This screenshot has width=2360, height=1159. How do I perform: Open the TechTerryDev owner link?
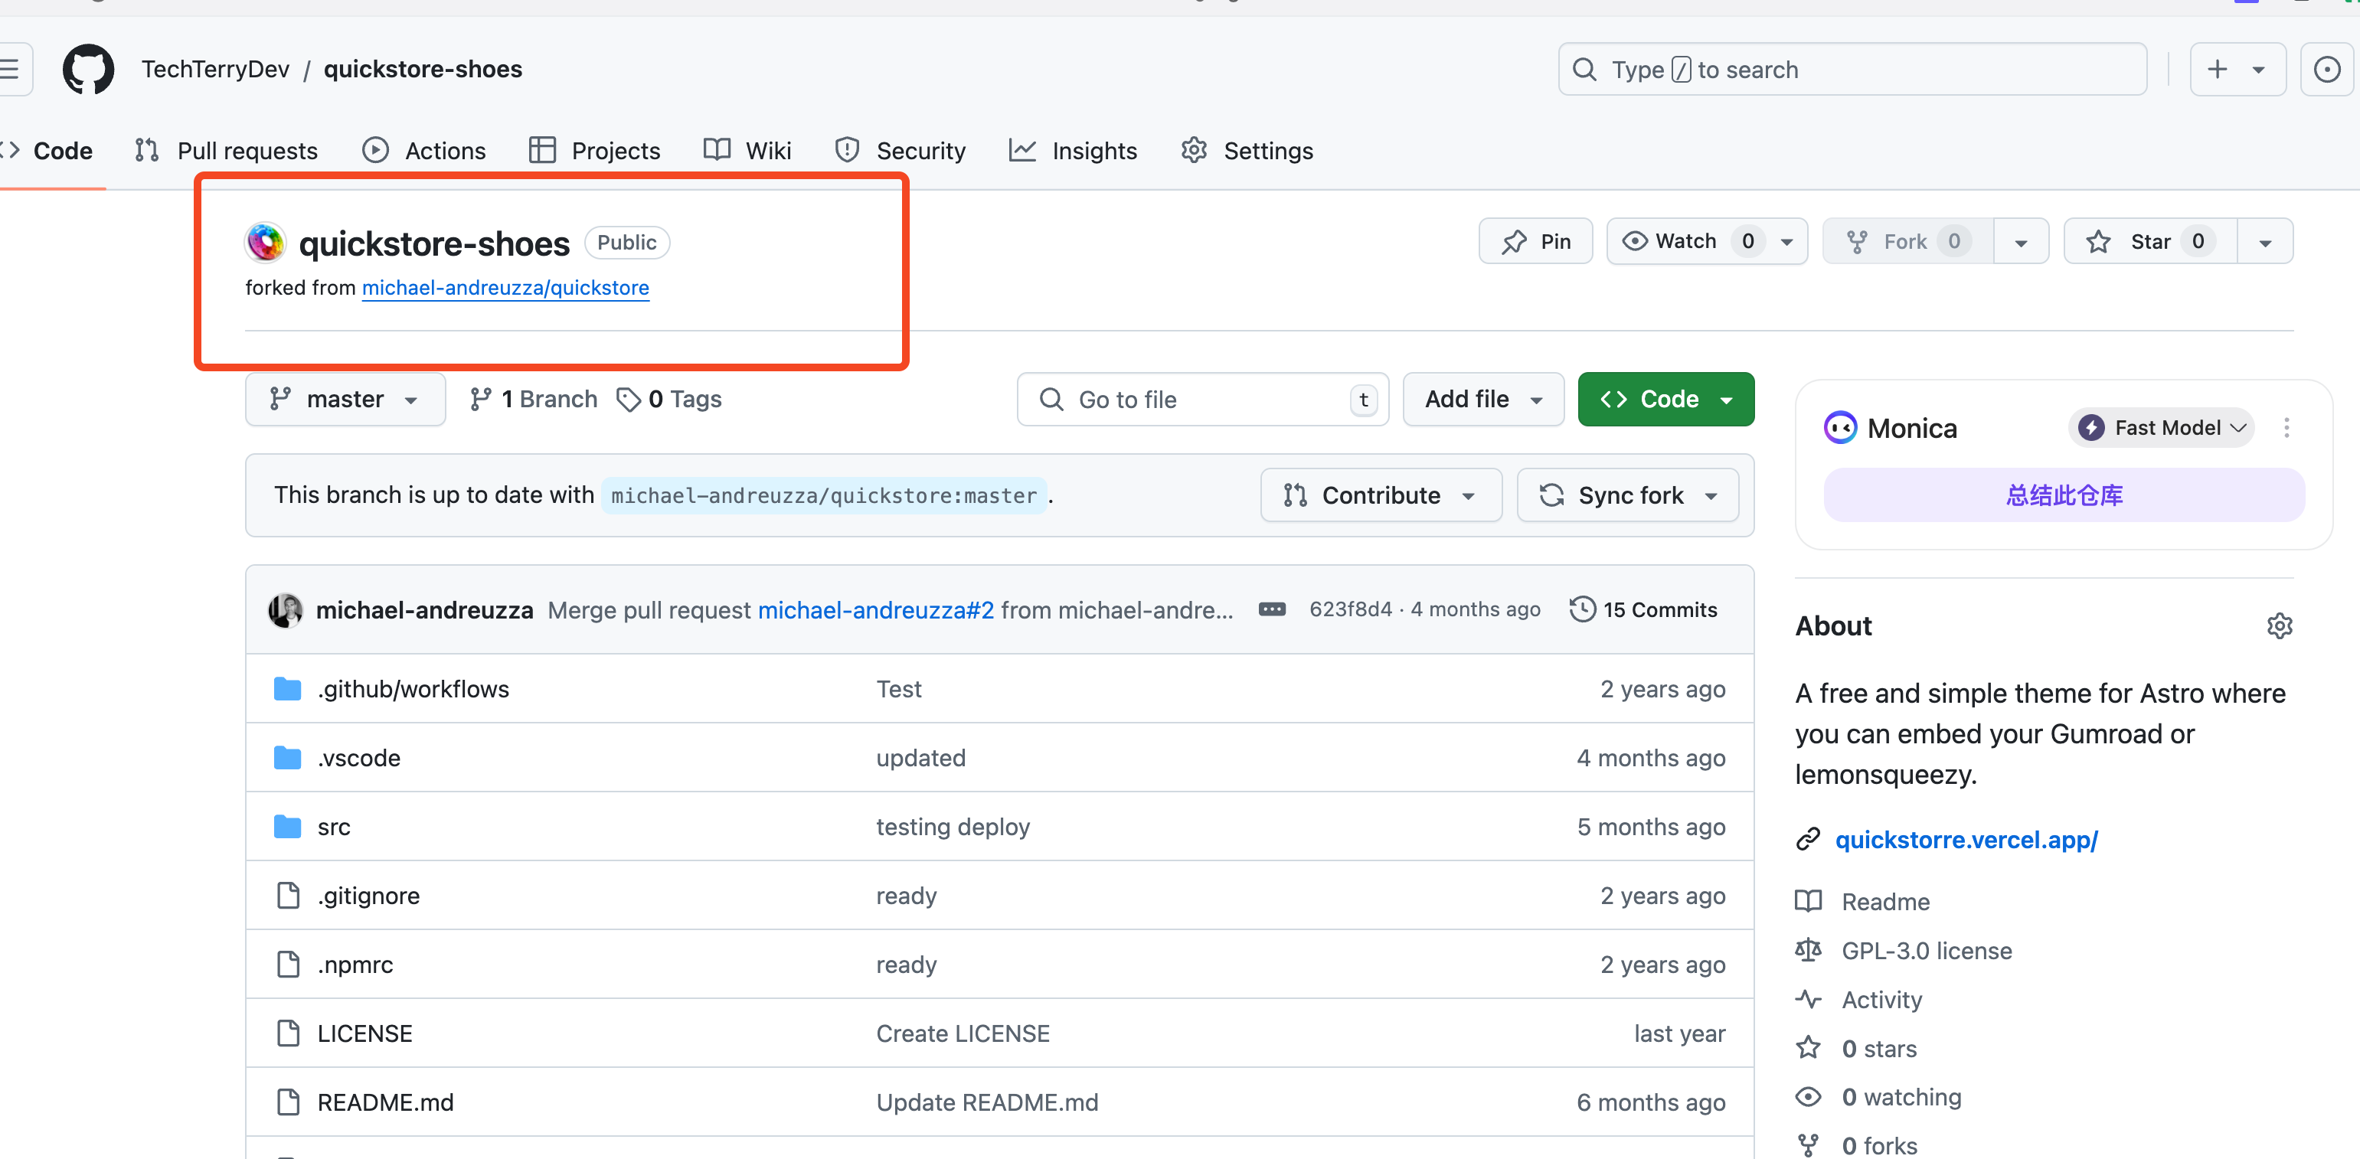pyautogui.click(x=215, y=69)
